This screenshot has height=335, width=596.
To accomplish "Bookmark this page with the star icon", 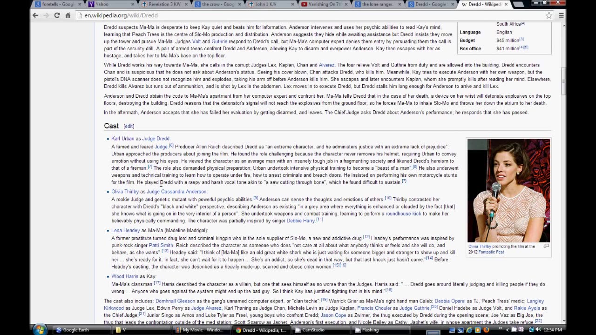I will coord(549,15).
